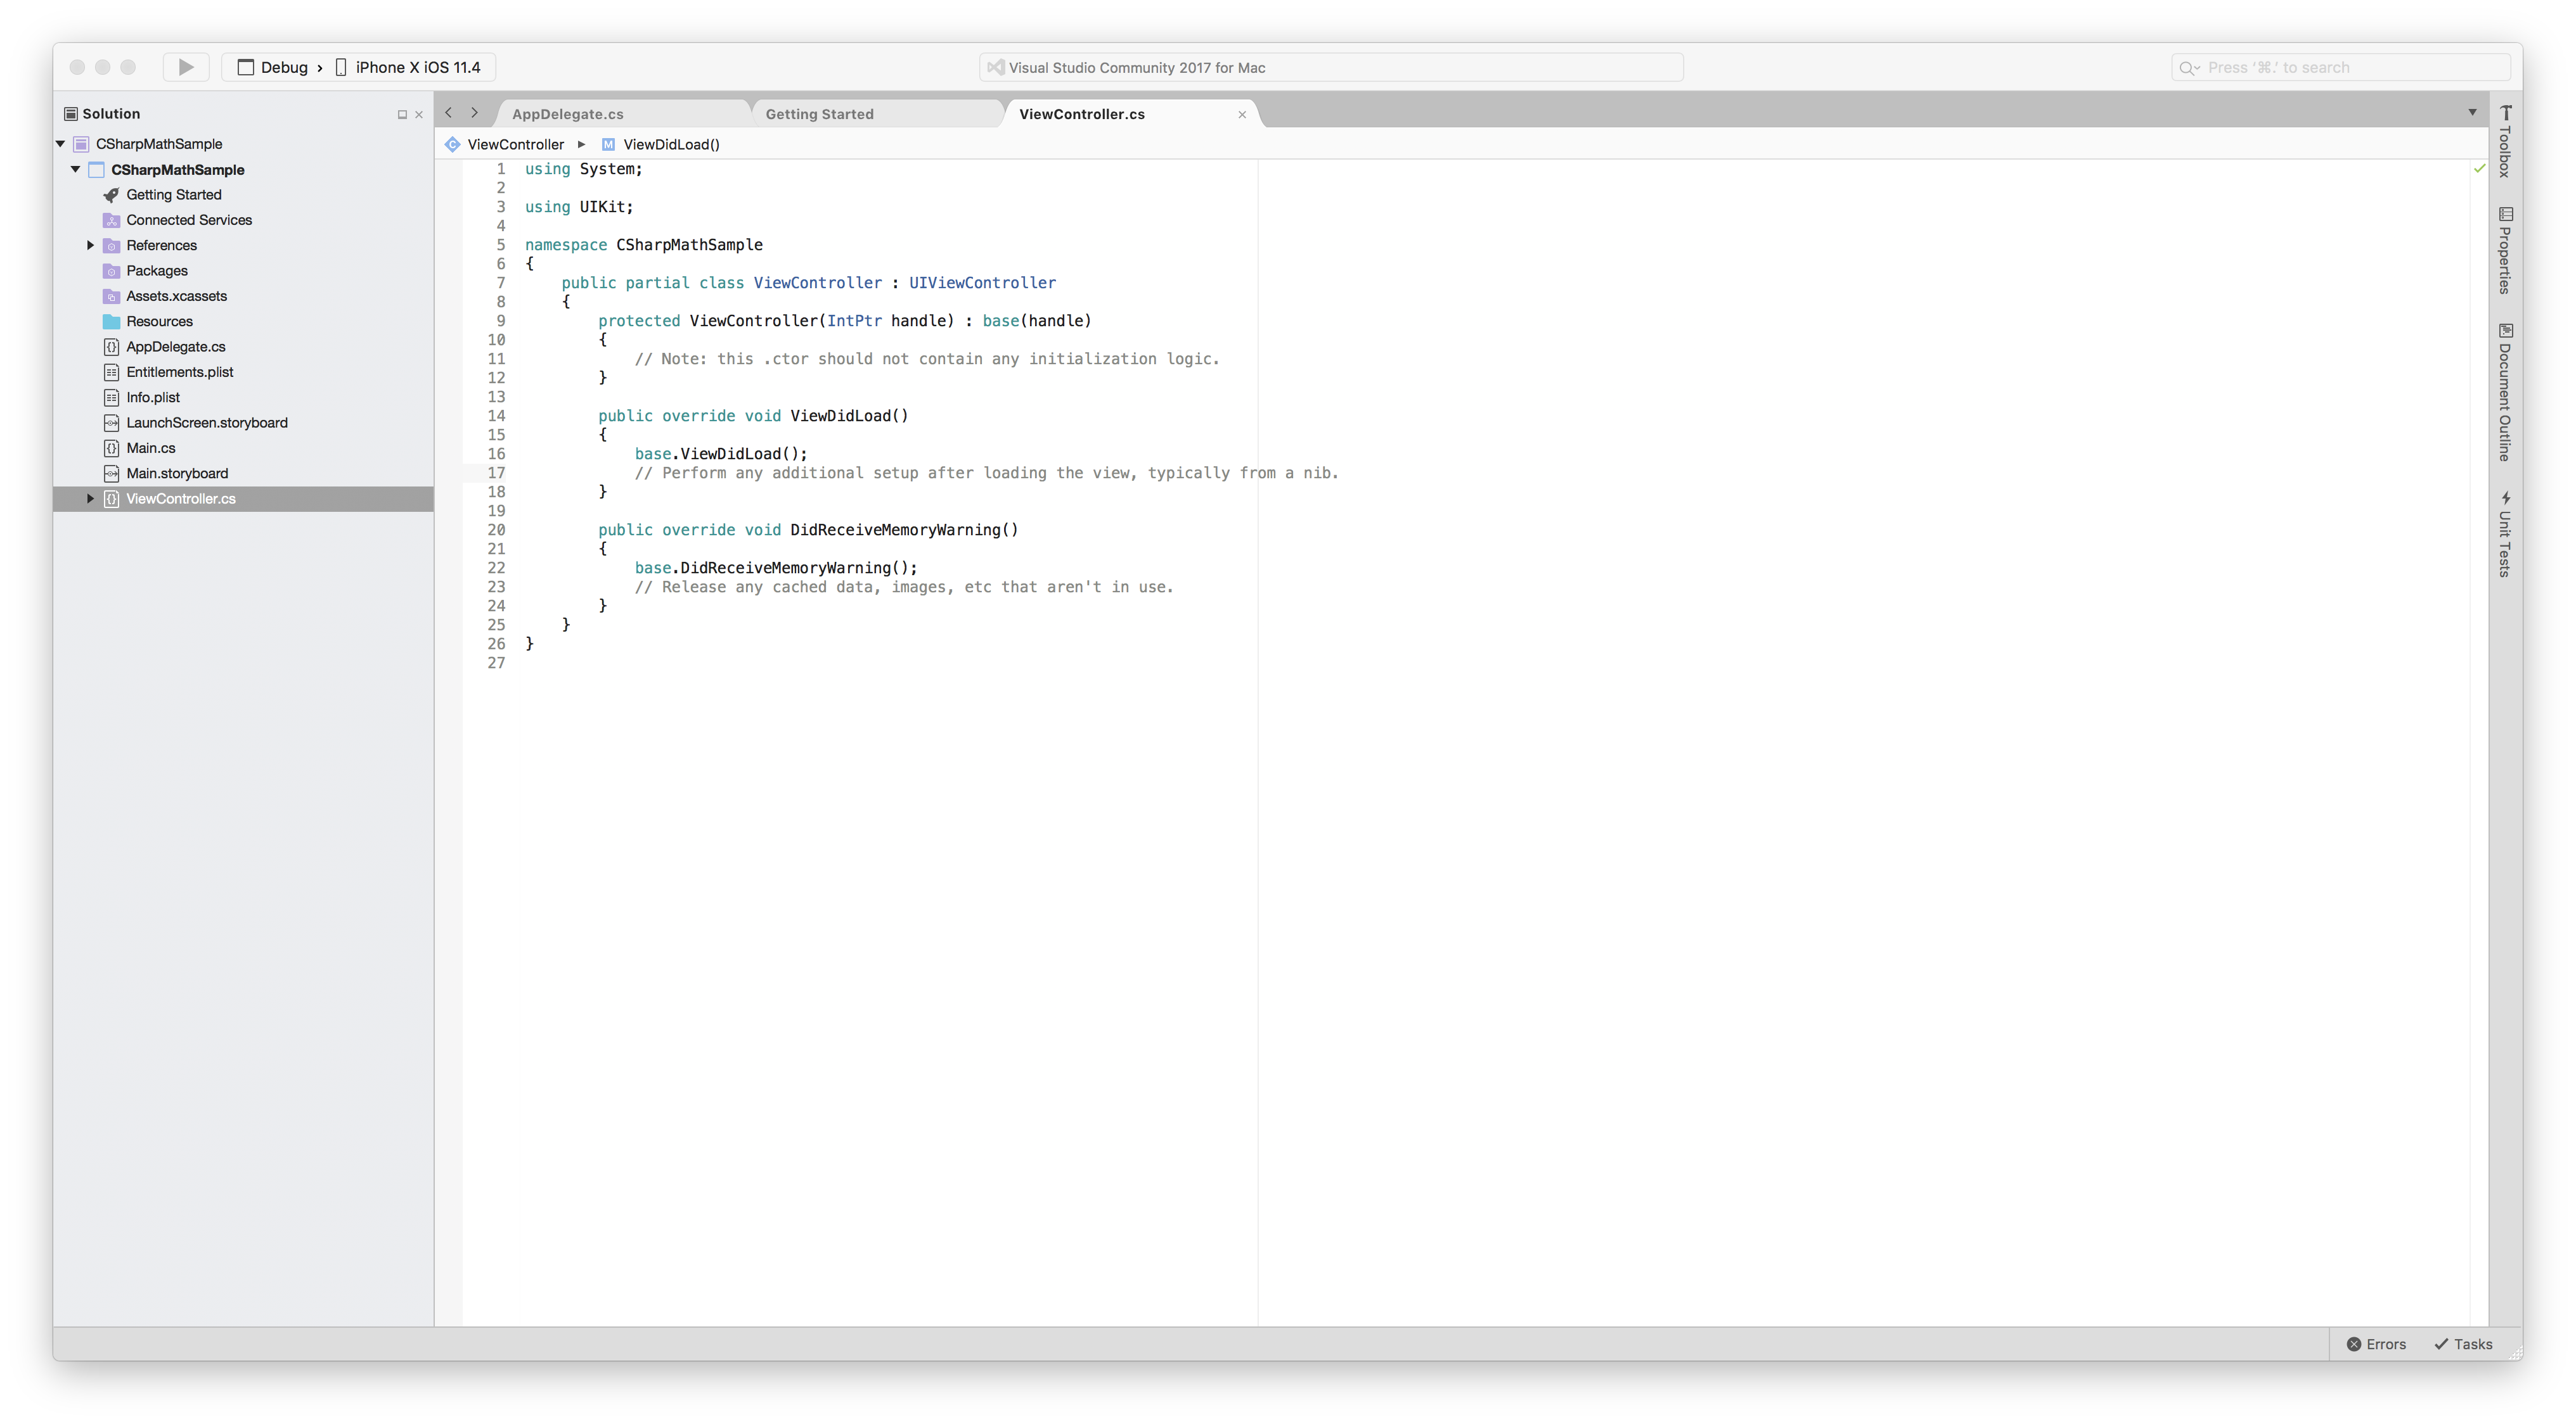Open the Errors pad
The image size is (2576, 1424).
tap(2376, 1344)
